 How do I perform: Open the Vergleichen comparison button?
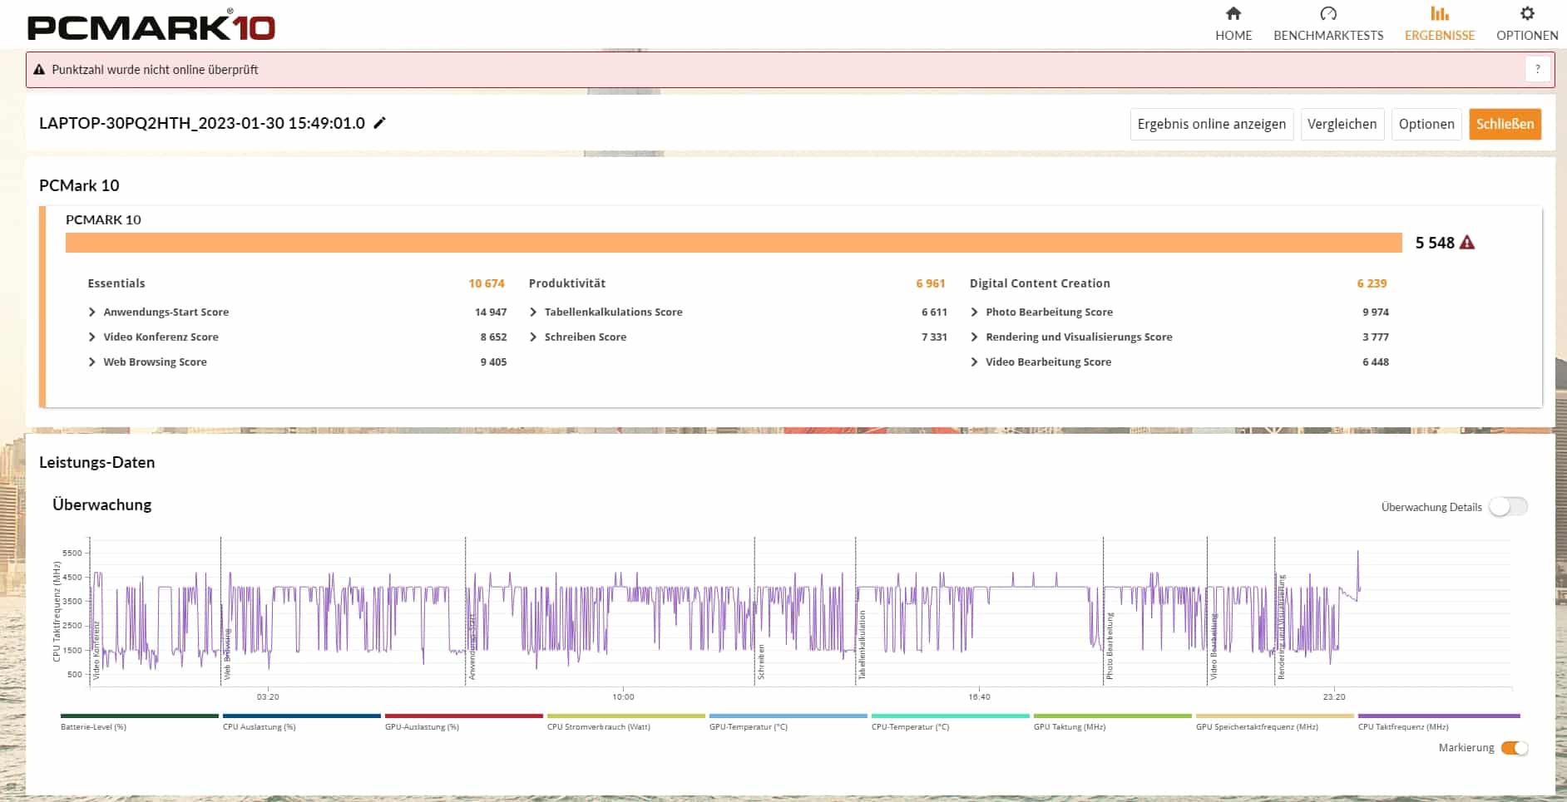coord(1342,124)
